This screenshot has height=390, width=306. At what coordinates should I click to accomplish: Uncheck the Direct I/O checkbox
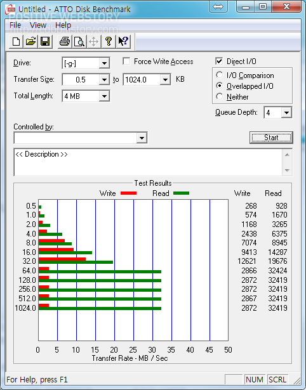[x=219, y=61]
